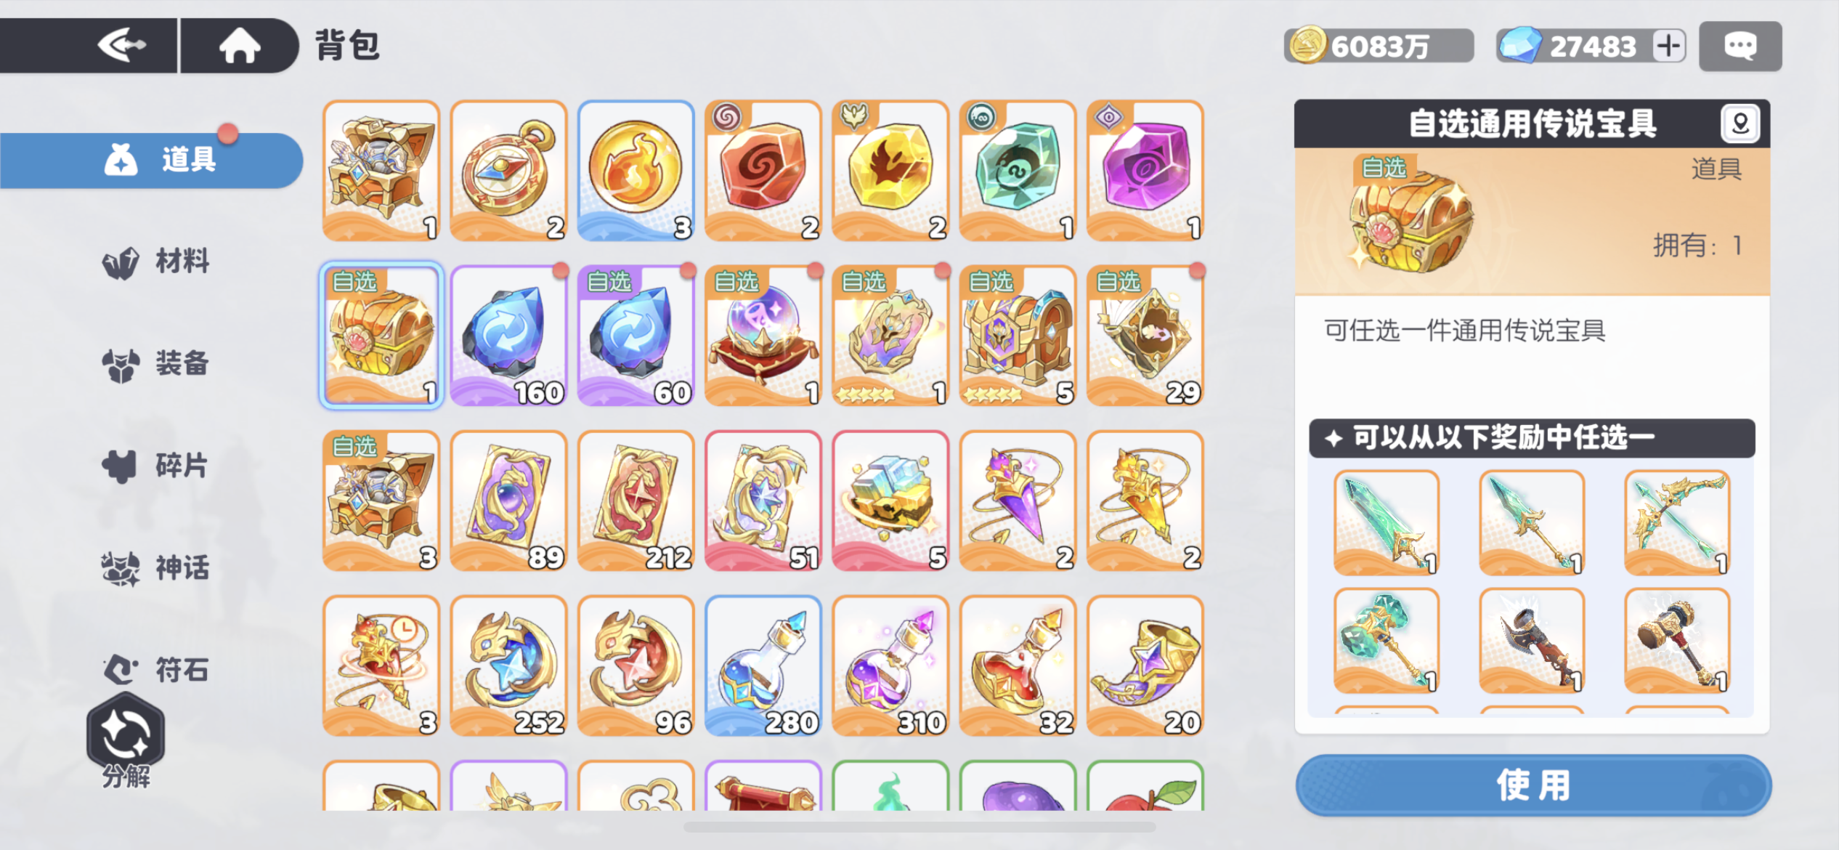Open the 碎片 category
Viewport: 1839px width, 850px height.
[156, 466]
